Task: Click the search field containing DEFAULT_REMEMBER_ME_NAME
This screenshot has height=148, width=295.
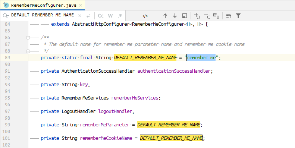Action: coord(43,15)
